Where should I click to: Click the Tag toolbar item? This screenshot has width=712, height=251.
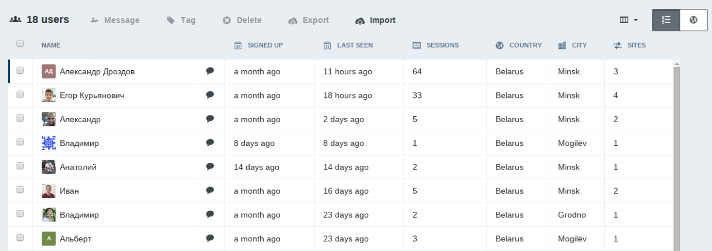181,20
